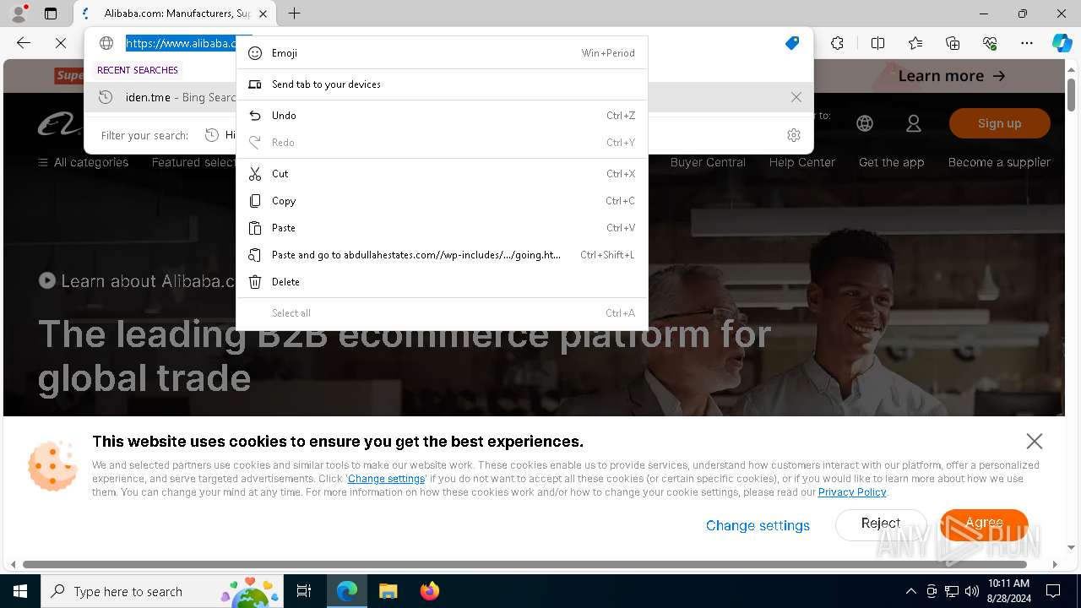Stop loading the page with the X icon
Image resolution: width=1081 pixels, height=608 pixels.
(x=61, y=43)
